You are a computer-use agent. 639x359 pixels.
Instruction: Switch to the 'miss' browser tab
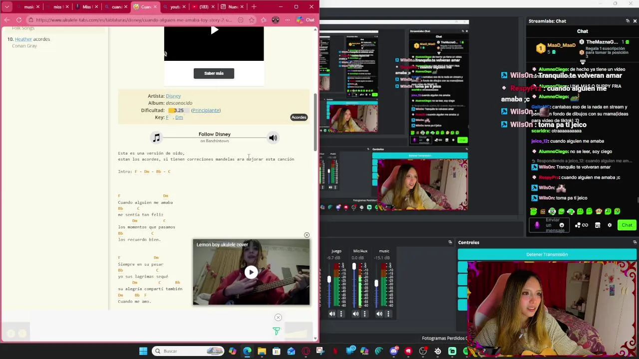tap(57, 7)
